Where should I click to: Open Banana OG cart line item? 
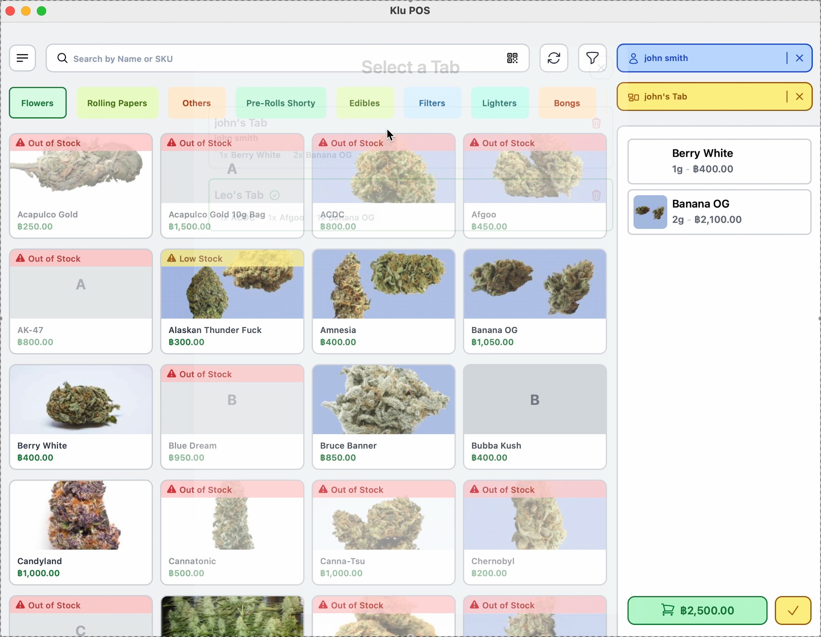pos(719,212)
